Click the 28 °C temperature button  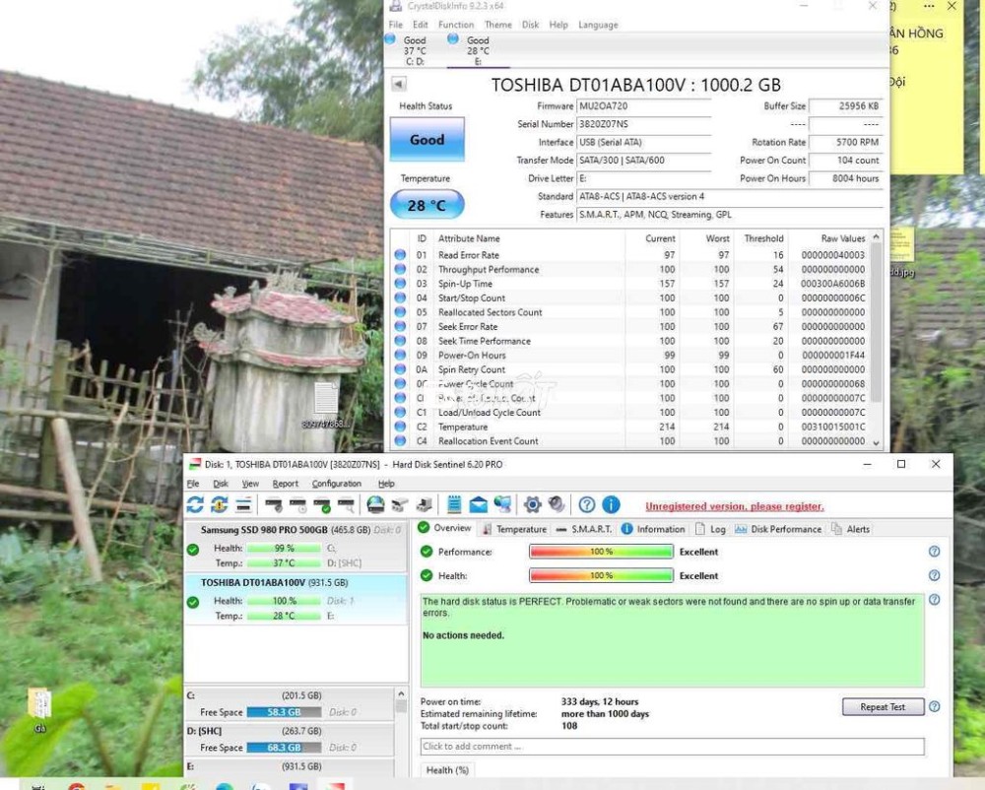pos(427,205)
